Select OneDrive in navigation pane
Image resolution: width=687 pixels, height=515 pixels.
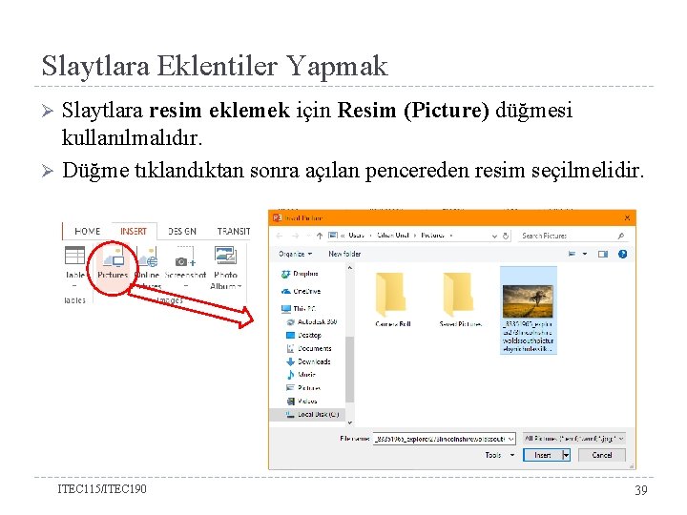point(301,291)
